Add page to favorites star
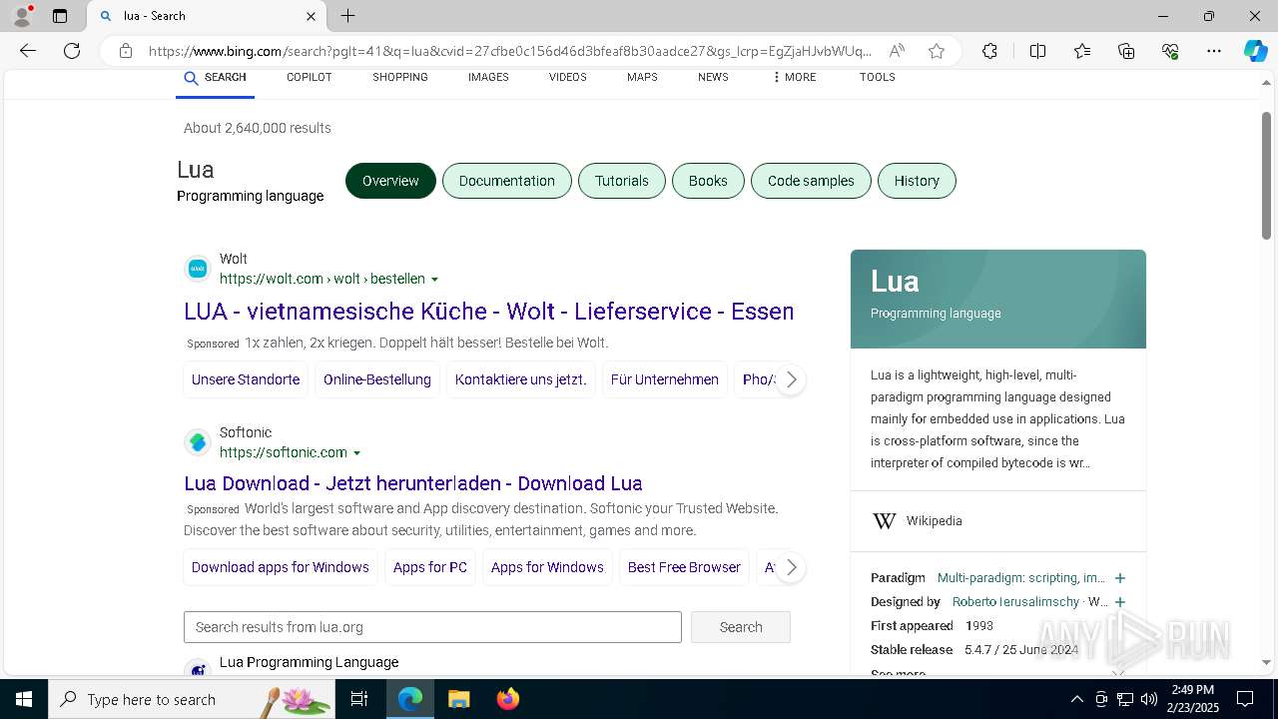 point(937,51)
